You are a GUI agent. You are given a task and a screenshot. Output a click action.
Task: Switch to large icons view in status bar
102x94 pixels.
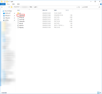[x=100, y=93]
